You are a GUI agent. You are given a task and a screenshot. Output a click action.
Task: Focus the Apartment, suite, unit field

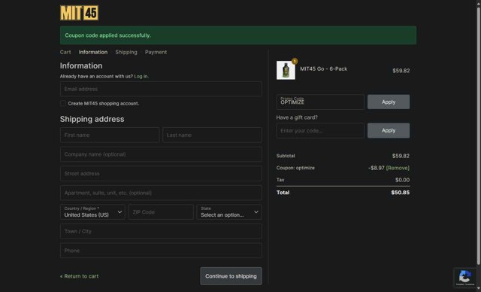click(161, 193)
